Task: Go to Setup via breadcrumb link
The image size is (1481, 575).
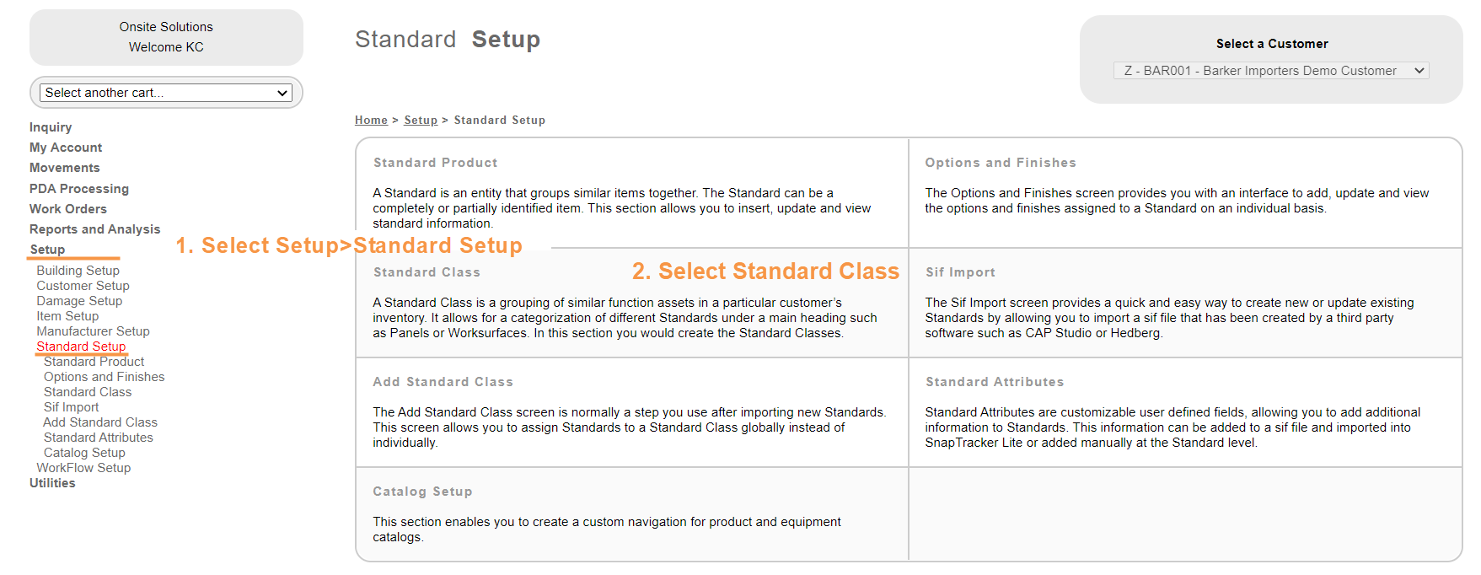Action: (x=421, y=121)
